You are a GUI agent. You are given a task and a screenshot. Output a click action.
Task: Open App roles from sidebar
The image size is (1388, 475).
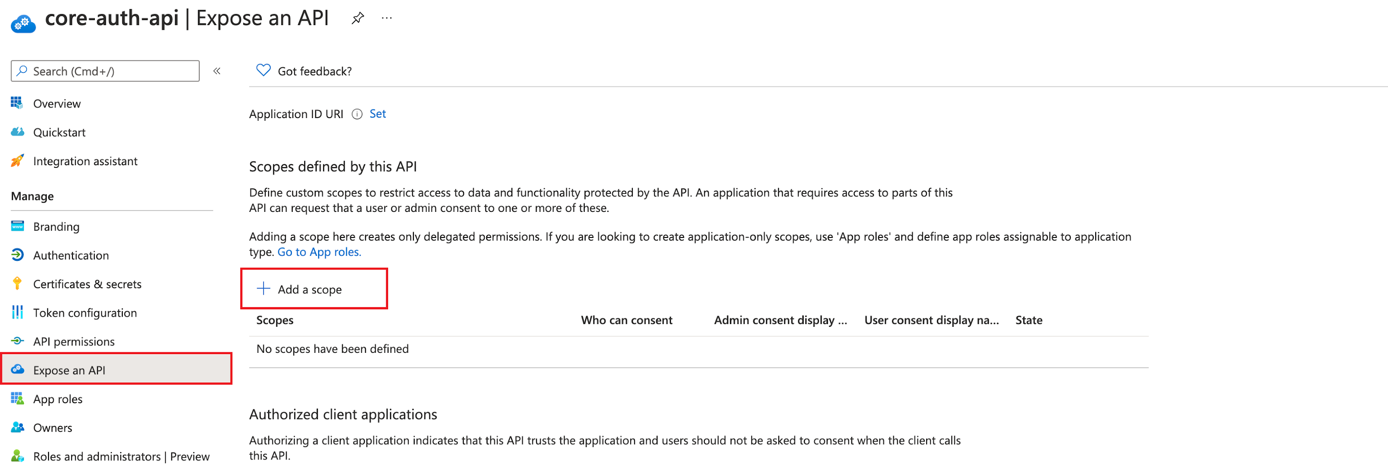[58, 399]
